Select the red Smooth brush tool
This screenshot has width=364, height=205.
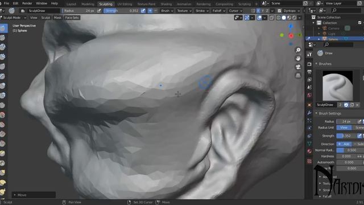(x=3, y=115)
